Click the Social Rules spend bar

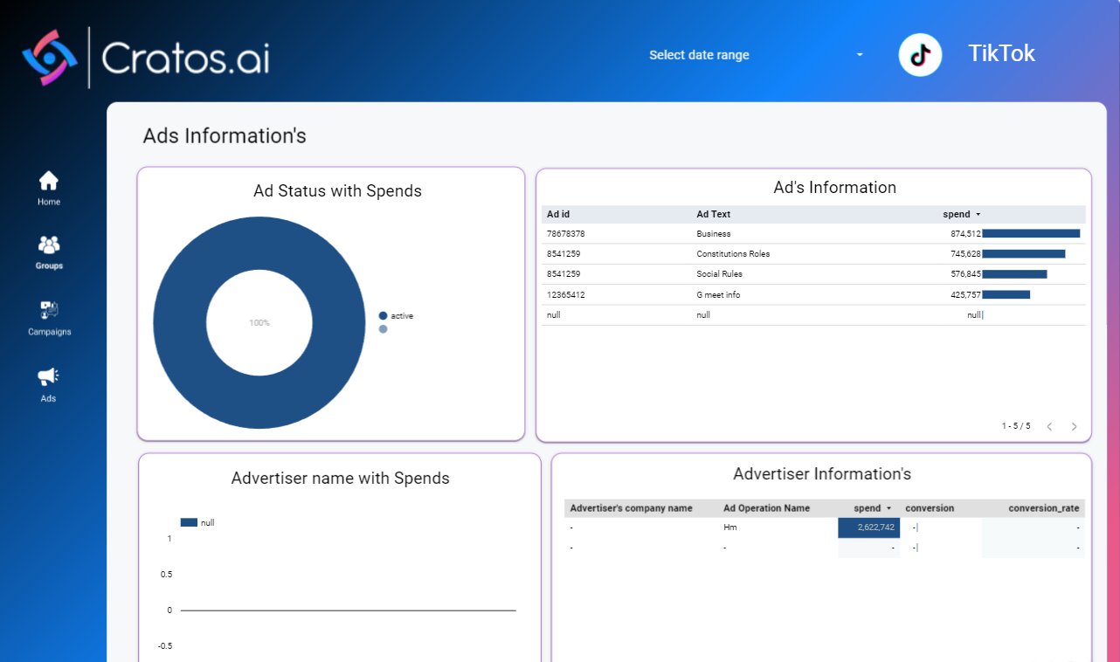[1014, 274]
